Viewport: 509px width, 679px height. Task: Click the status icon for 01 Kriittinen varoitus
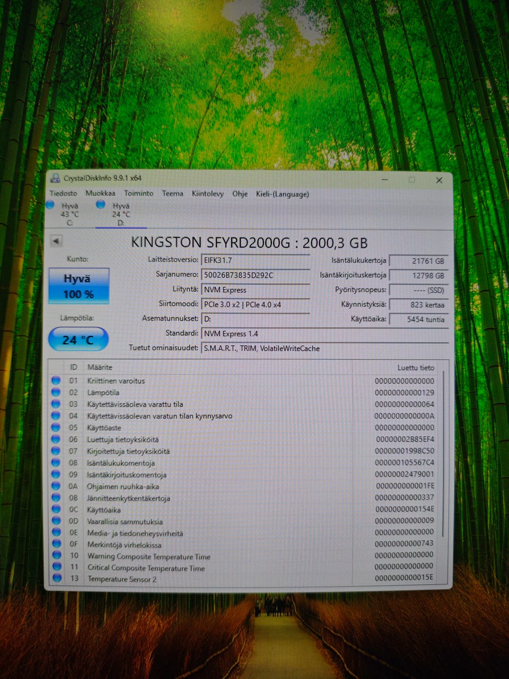click(x=56, y=381)
